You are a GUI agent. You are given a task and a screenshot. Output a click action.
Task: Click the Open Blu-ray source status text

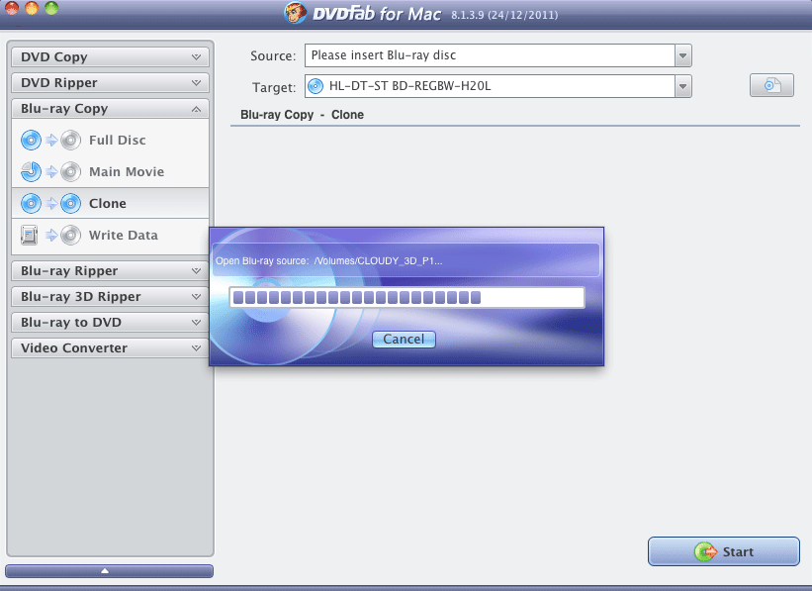click(328, 260)
